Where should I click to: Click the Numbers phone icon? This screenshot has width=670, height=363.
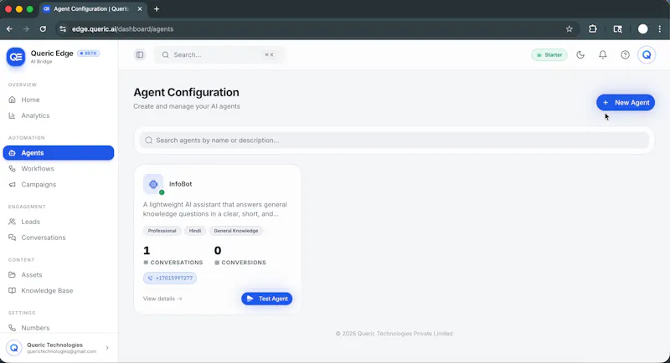click(12, 328)
